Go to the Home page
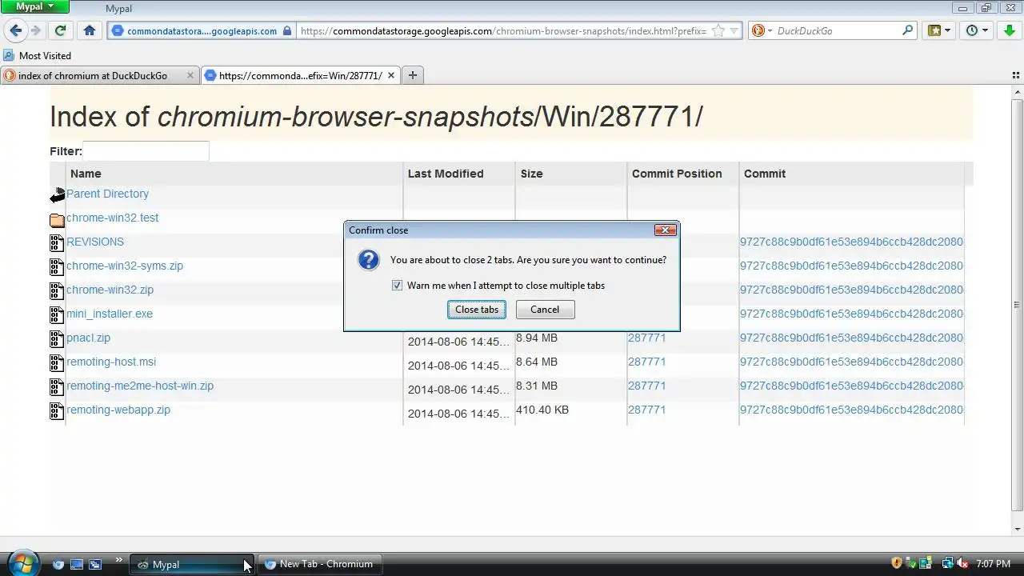Screen dimensions: 1024x576 click(90, 30)
